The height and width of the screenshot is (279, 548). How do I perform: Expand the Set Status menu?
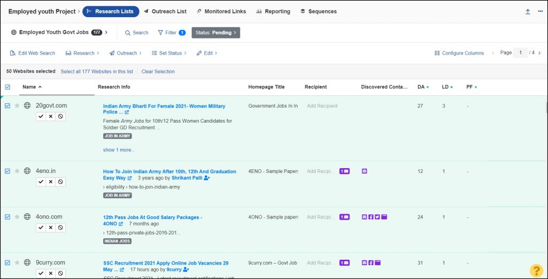(x=169, y=53)
